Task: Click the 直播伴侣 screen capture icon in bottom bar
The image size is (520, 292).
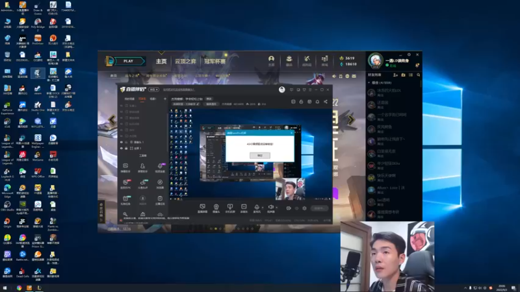Action: pyautogui.click(x=202, y=208)
